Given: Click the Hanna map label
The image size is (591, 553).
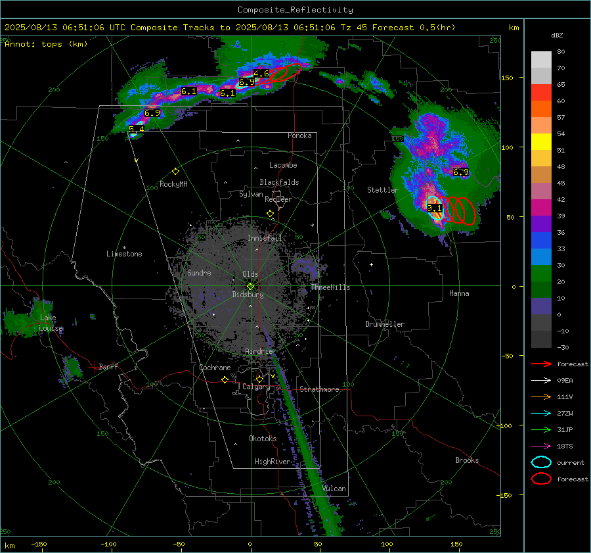Looking at the screenshot, I should click(459, 293).
